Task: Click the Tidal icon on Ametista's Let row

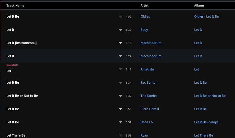Action: (120, 69)
